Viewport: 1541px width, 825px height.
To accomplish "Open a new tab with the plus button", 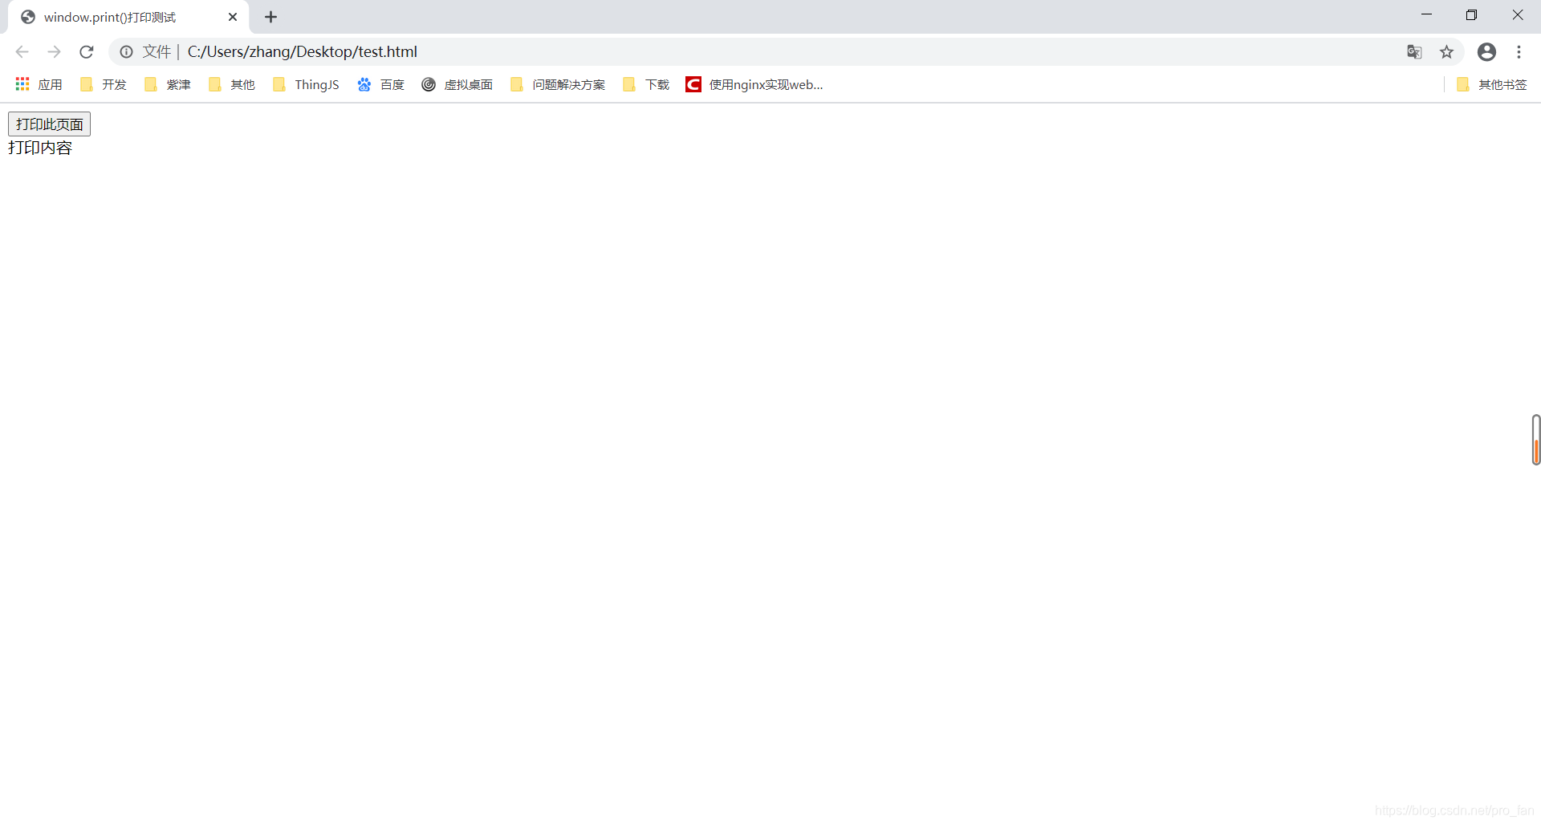I will pyautogui.click(x=270, y=17).
